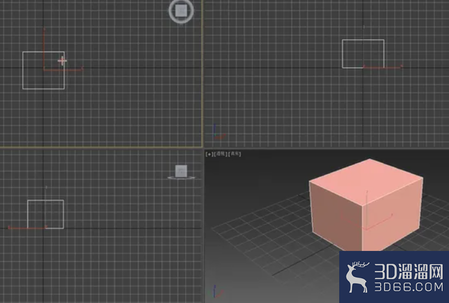Click the darker left face of the pink box
This screenshot has height=303, width=449.
336,216
